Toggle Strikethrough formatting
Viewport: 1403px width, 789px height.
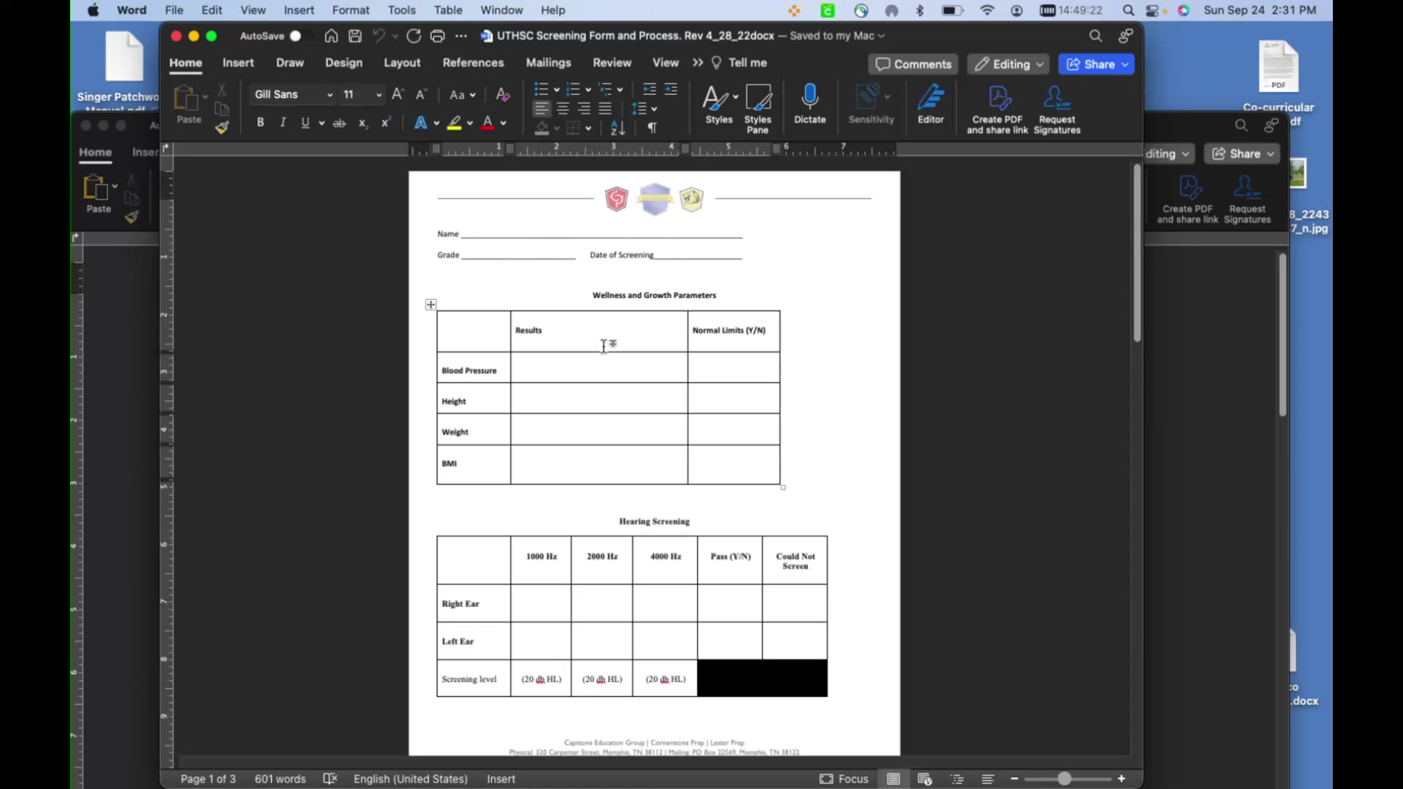[339, 123]
